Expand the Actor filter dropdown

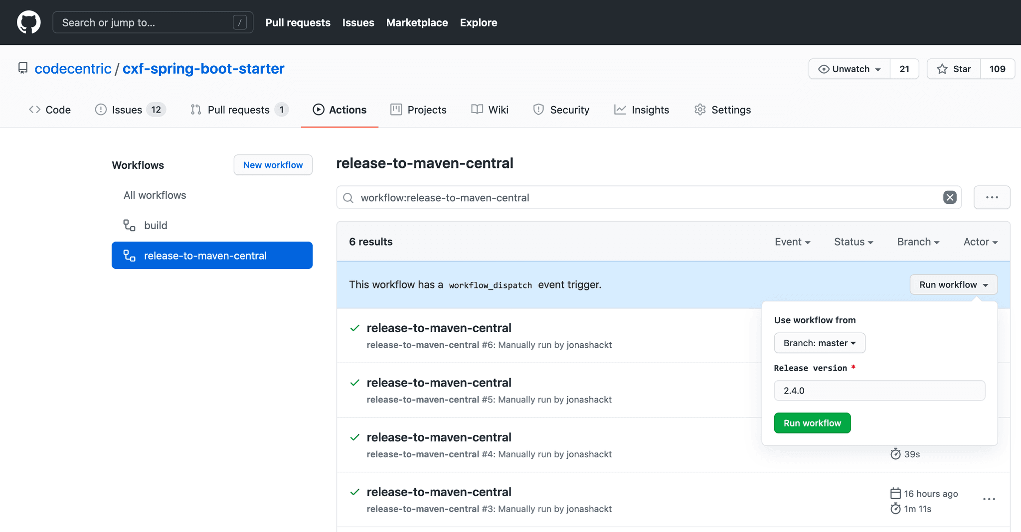(x=980, y=242)
